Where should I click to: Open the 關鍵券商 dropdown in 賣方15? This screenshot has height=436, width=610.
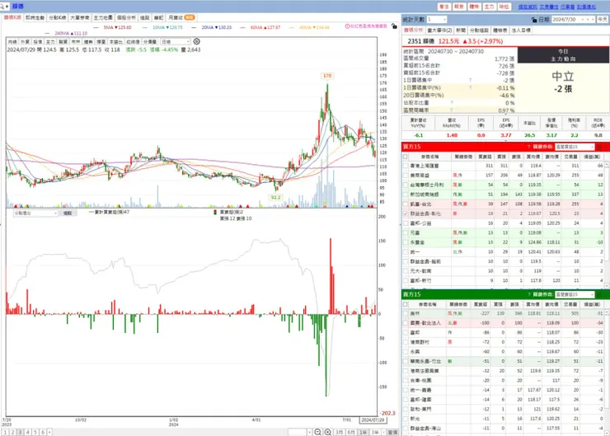pyautogui.click(x=575, y=294)
